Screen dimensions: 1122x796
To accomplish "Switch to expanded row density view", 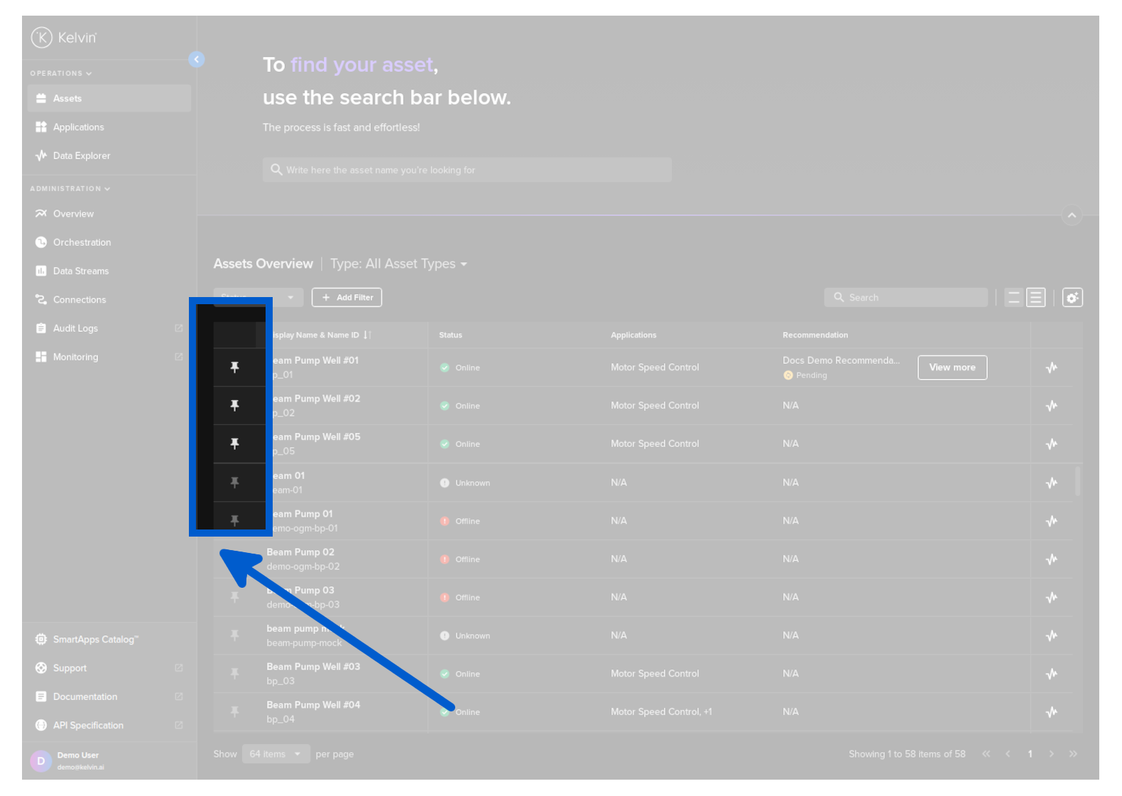I will tap(1036, 298).
